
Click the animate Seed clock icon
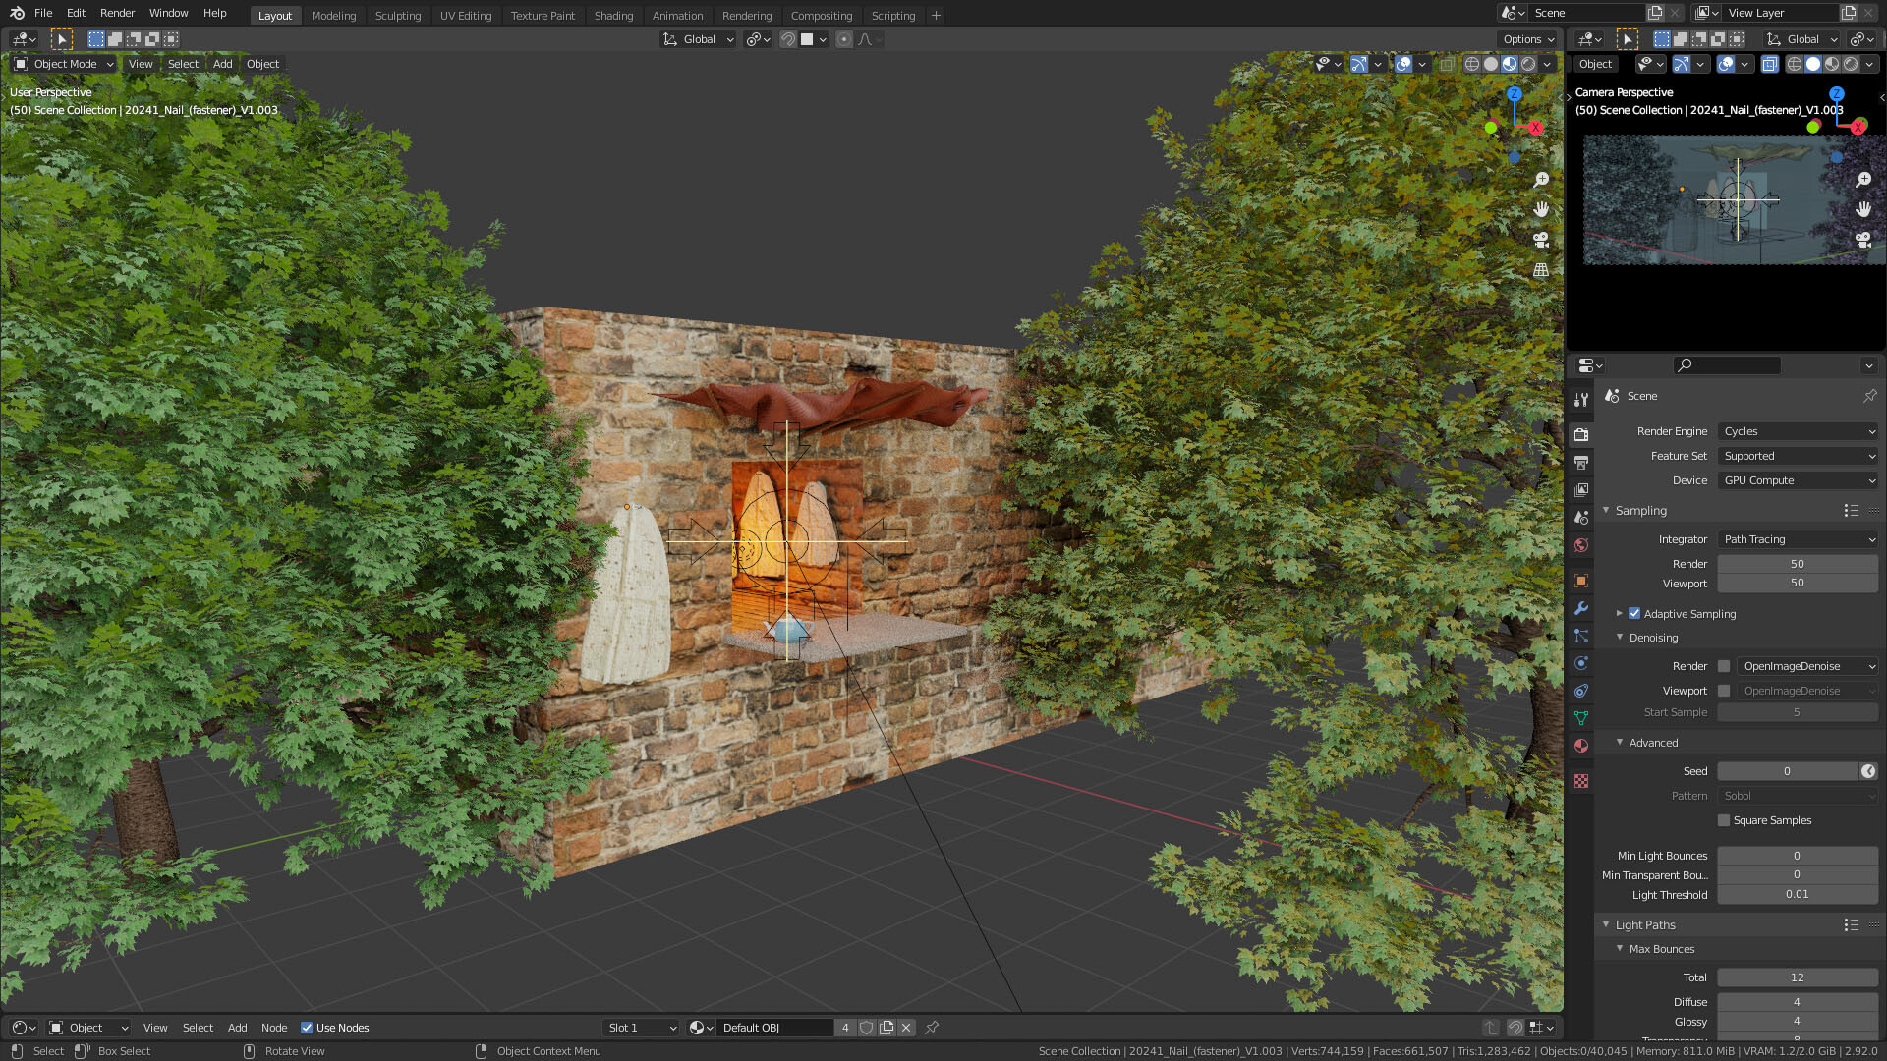(1868, 771)
